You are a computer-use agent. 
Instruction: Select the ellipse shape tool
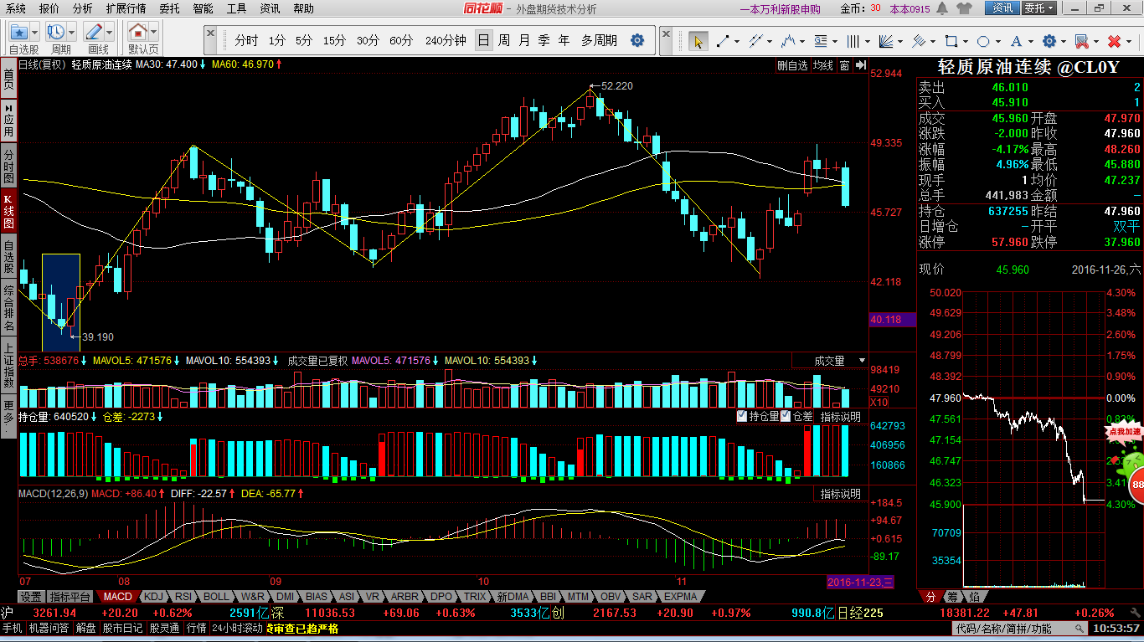coord(983,40)
